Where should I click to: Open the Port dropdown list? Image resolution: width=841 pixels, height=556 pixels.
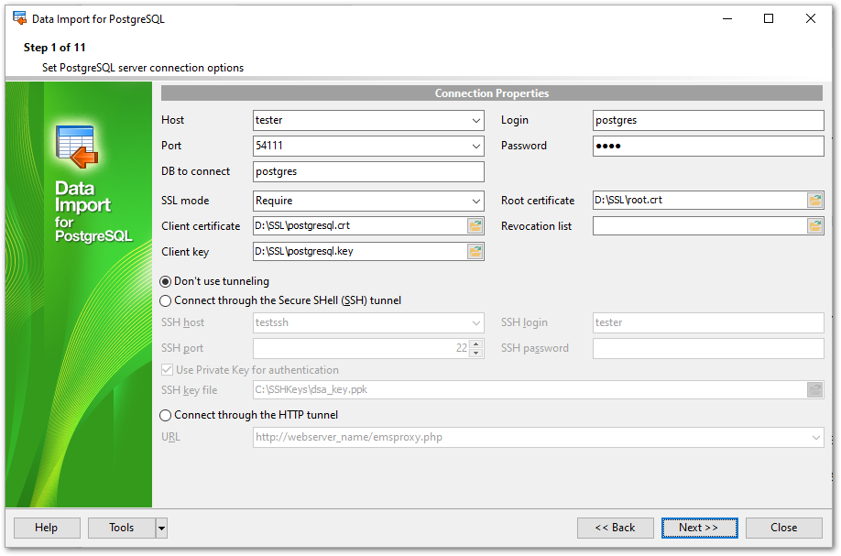click(x=476, y=146)
